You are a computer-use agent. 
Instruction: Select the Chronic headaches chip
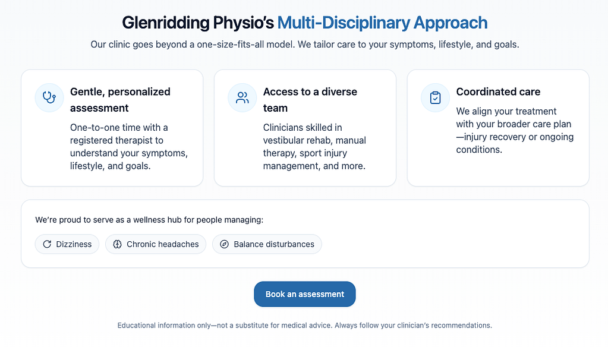(156, 244)
